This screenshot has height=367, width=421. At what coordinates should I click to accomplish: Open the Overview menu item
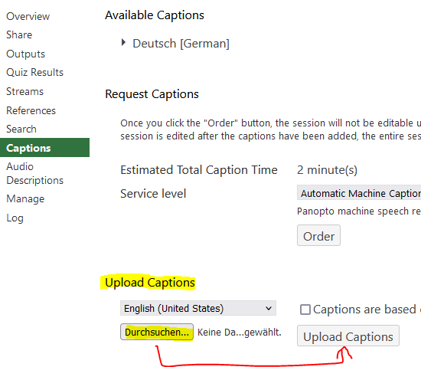tap(28, 16)
